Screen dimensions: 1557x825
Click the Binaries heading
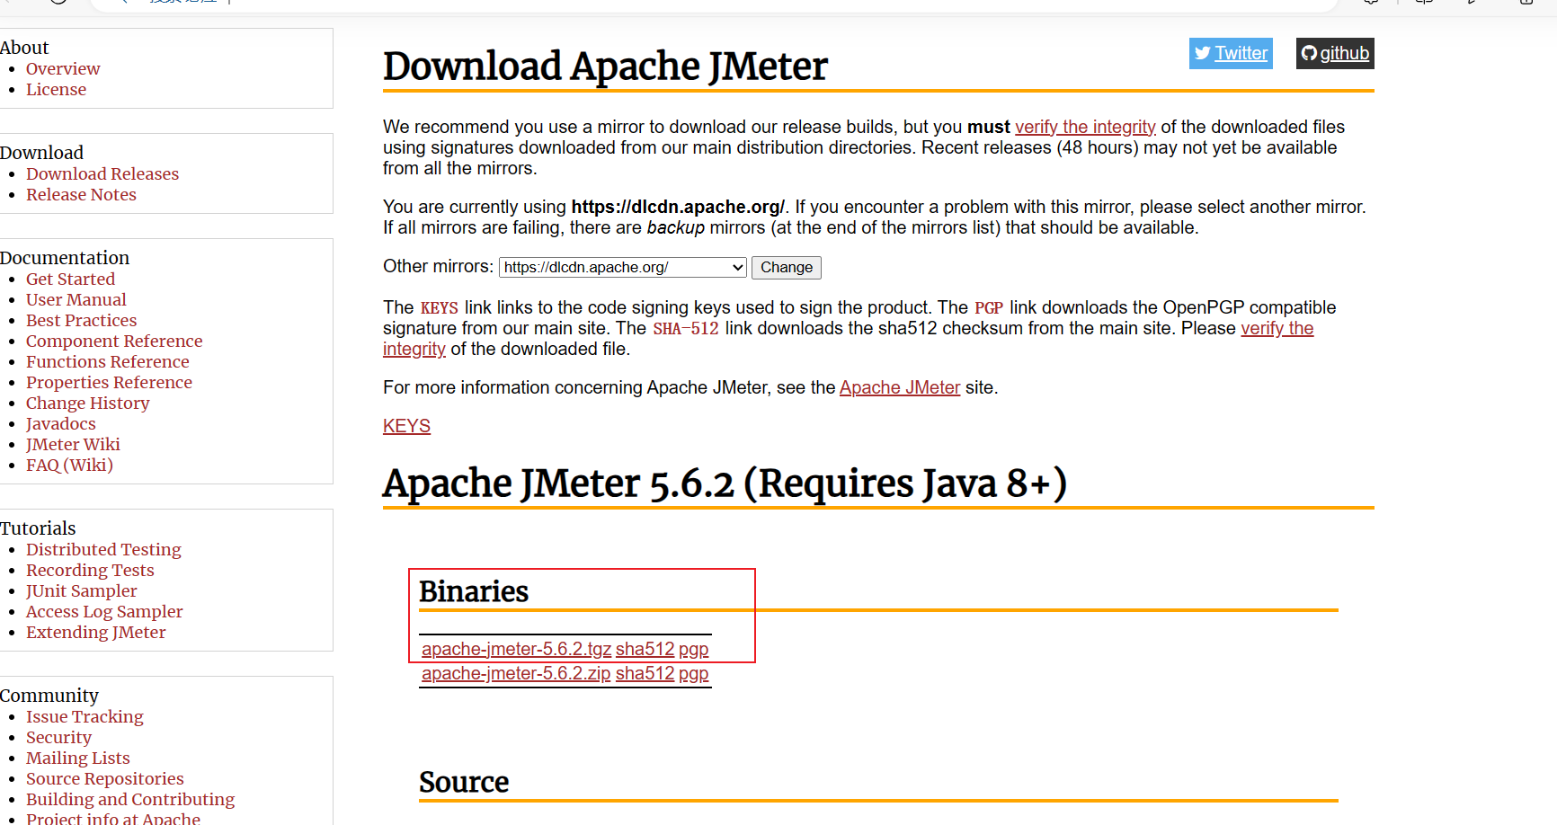click(474, 591)
